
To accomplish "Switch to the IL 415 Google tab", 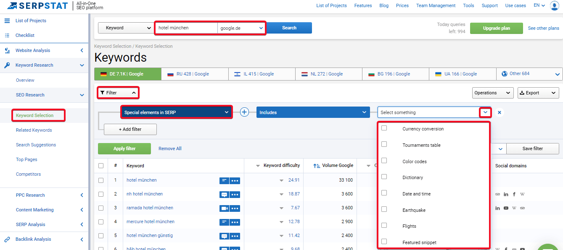I will tap(262, 74).
